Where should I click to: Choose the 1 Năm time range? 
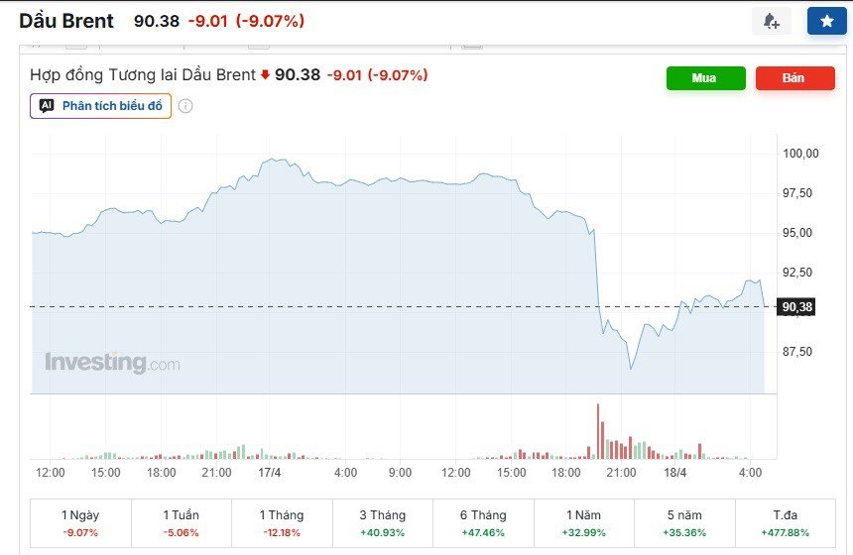[x=584, y=523]
